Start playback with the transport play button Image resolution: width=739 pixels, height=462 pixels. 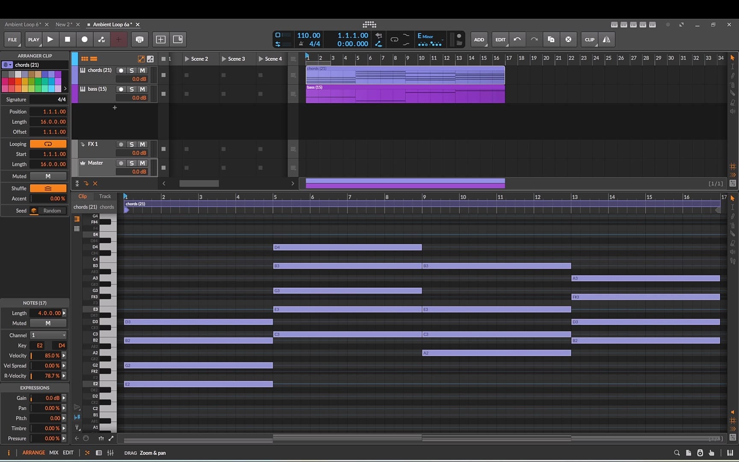coord(50,39)
